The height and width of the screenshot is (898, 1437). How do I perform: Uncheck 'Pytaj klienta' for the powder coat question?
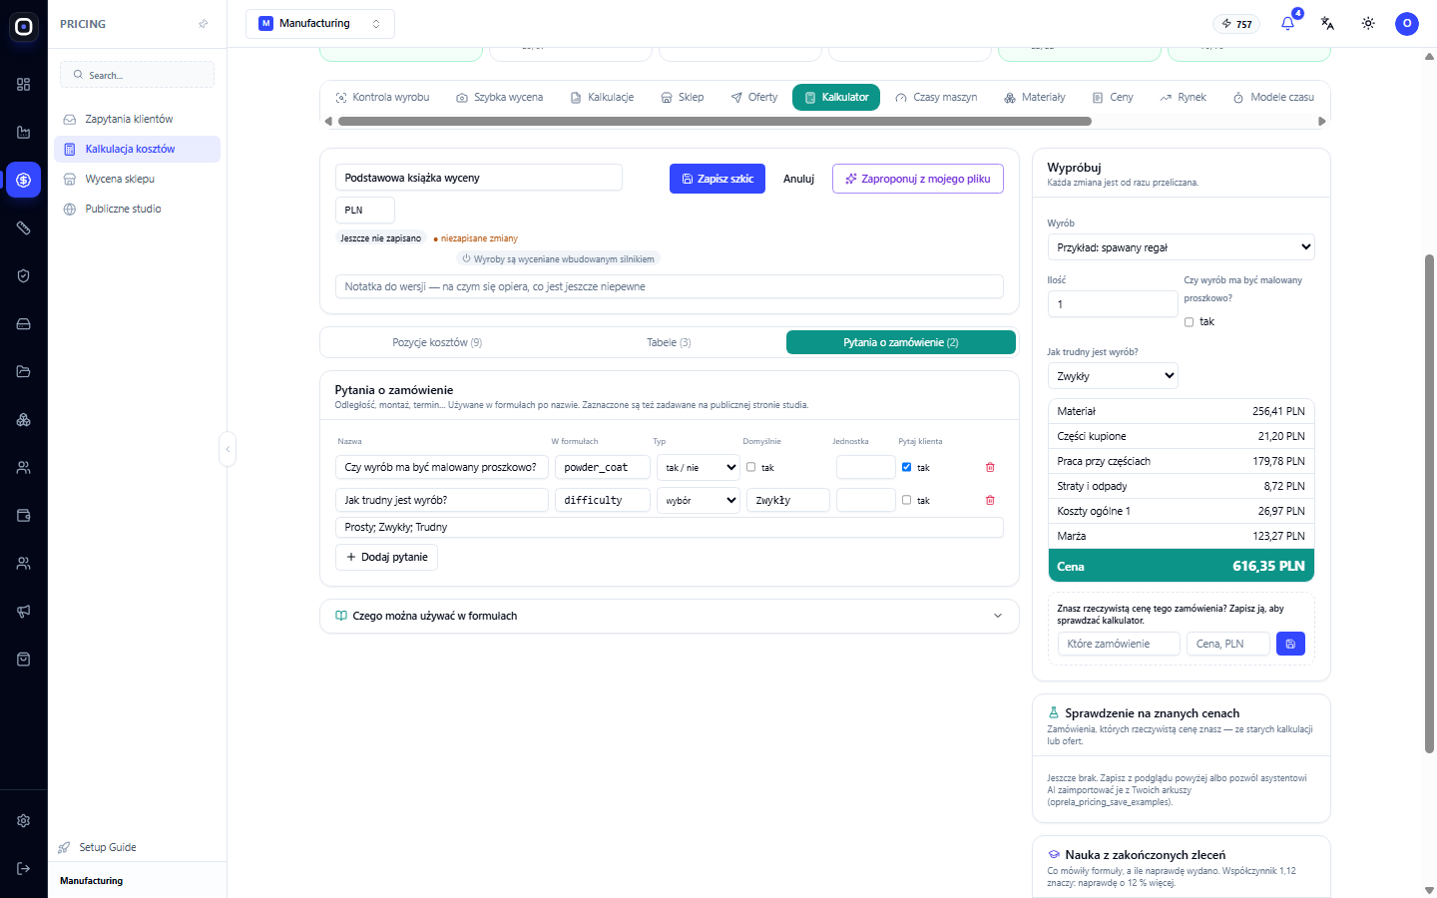point(906,467)
